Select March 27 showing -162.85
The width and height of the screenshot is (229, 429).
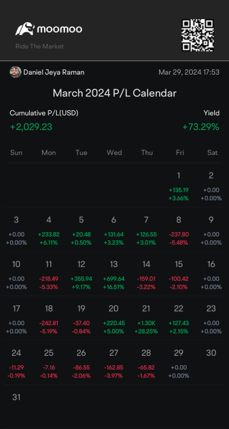pos(114,365)
